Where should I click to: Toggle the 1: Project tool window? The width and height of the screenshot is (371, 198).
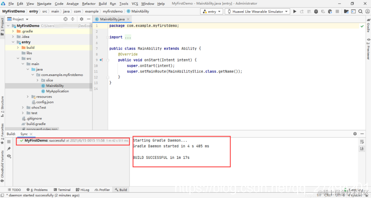[2, 27]
